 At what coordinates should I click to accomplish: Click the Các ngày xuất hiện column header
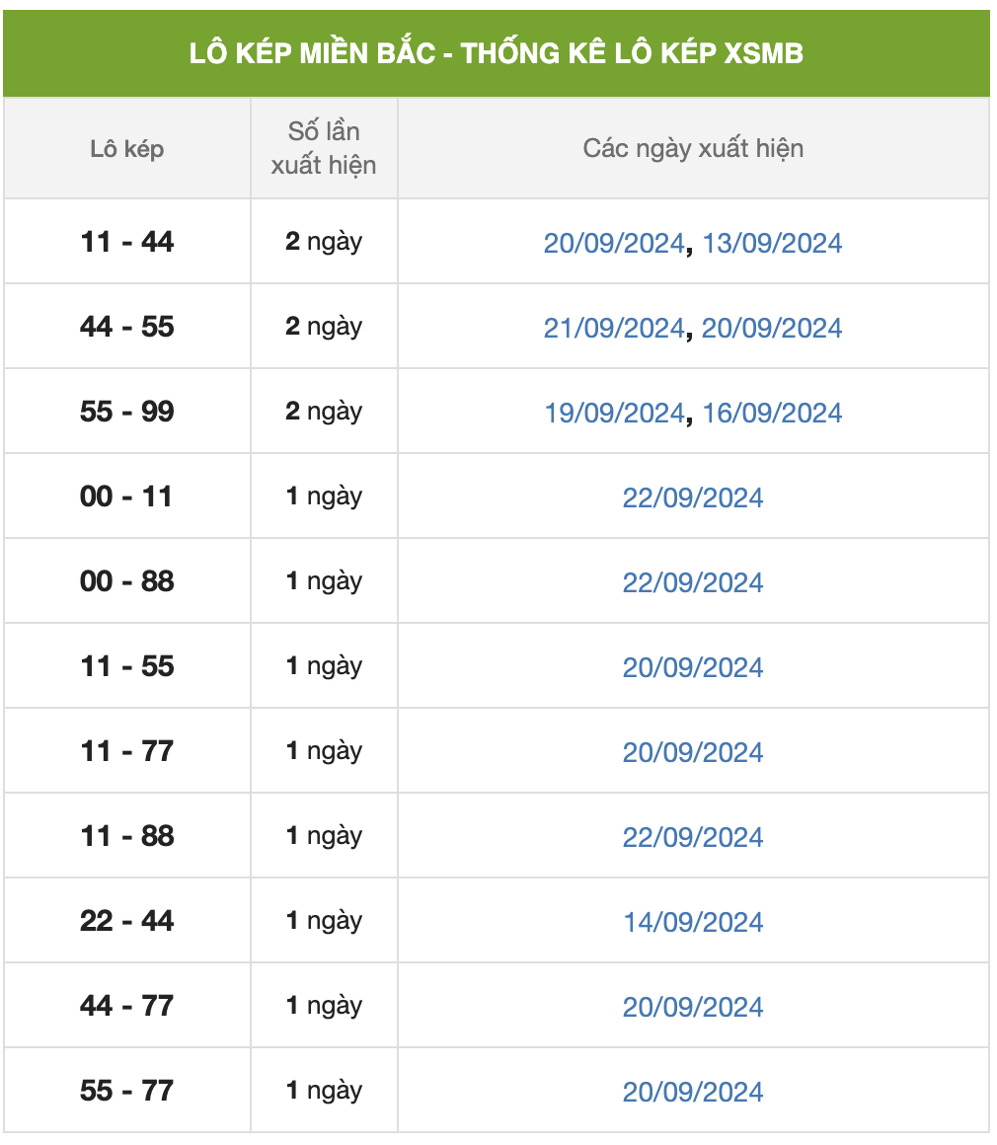pos(693,148)
